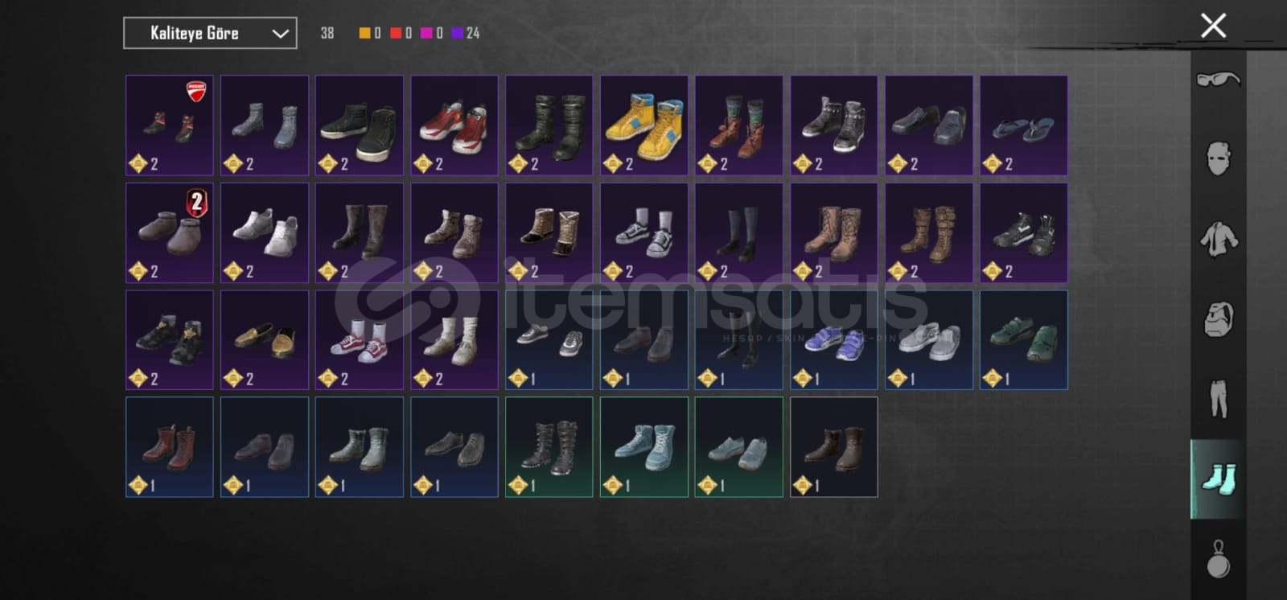Select the green strap shoes
1287x600 pixels.
pos(1024,339)
